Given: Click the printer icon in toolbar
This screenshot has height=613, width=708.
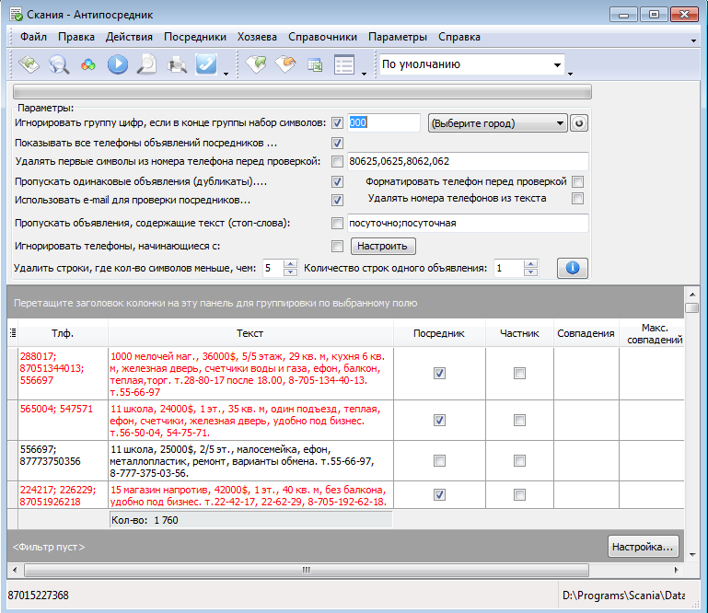Looking at the screenshot, I should pyautogui.click(x=177, y=64).
